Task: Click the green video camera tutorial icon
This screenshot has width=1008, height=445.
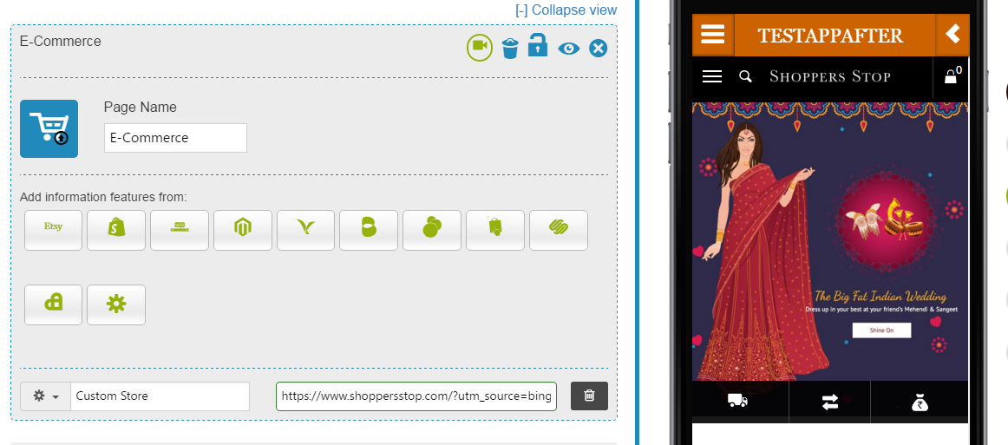Action: (x=480, y=47)
